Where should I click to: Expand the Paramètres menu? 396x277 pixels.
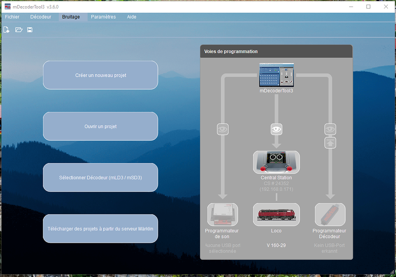(x=103, y=17)
